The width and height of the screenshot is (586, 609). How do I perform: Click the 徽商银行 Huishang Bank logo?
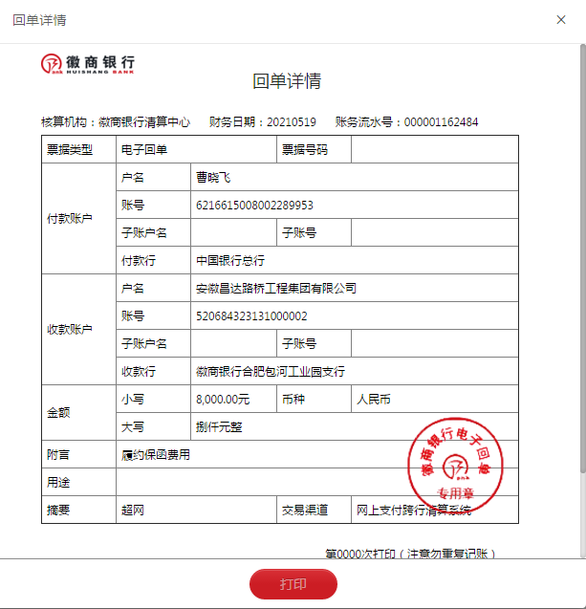[88, 64]
